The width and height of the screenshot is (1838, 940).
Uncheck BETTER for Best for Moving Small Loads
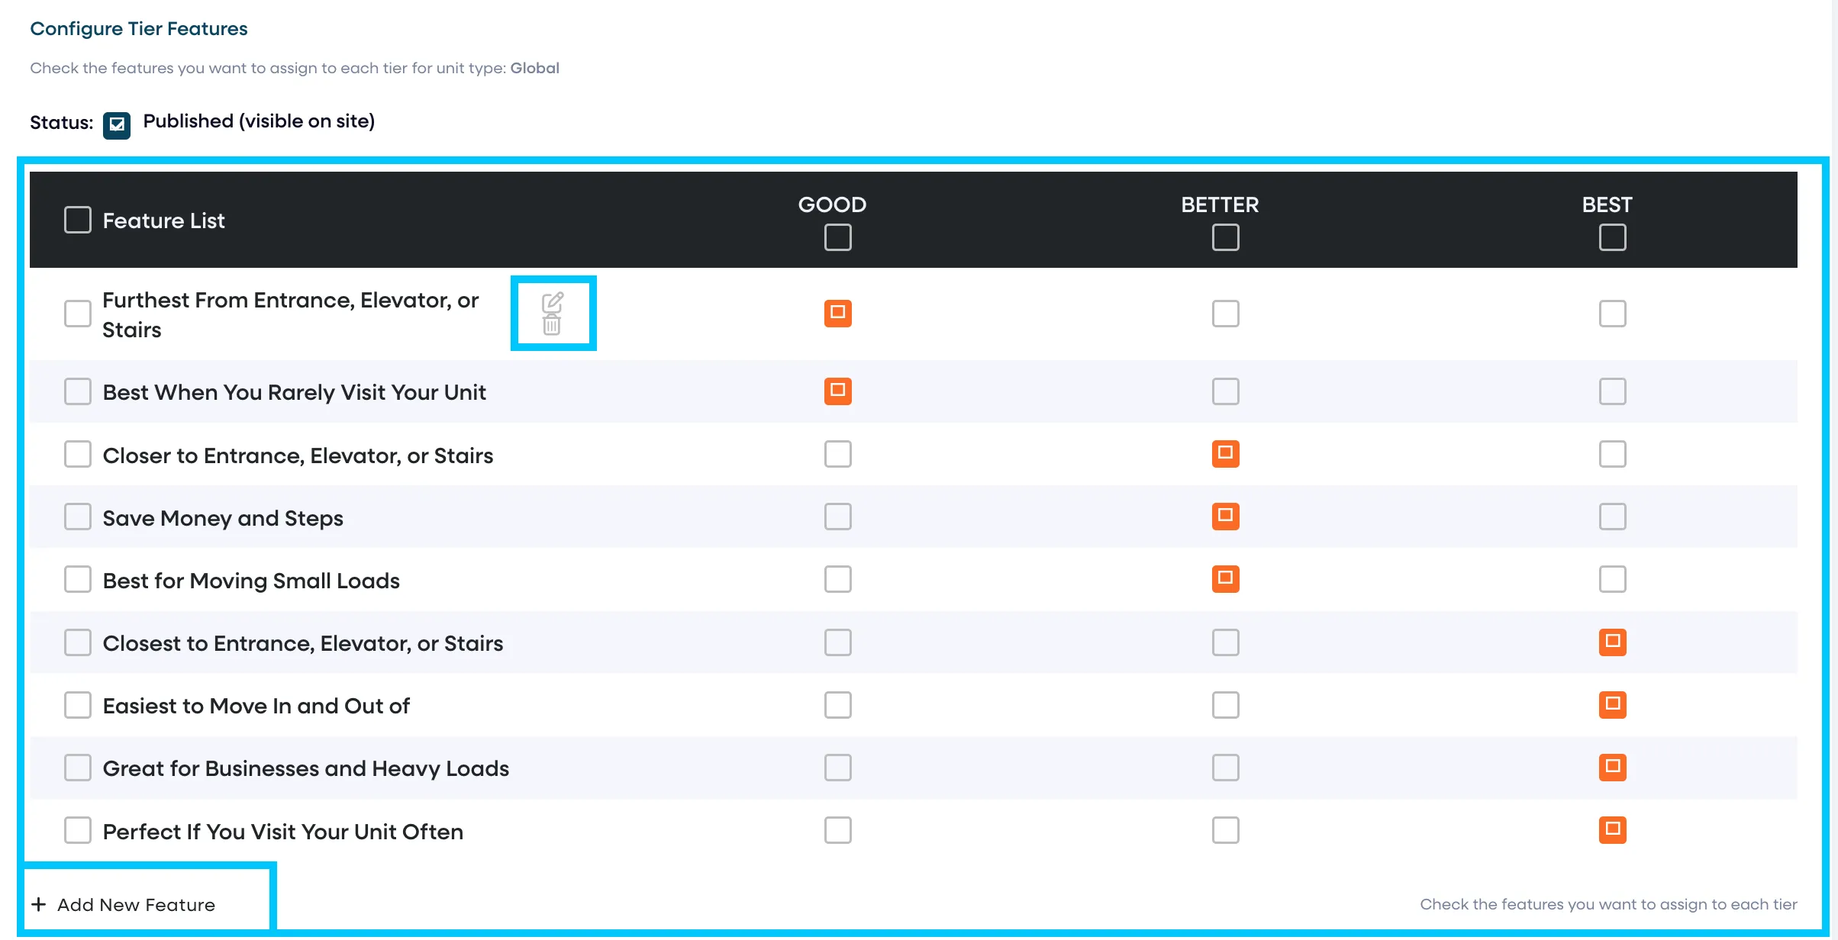pyautogui.click(x=1226, y=579)
